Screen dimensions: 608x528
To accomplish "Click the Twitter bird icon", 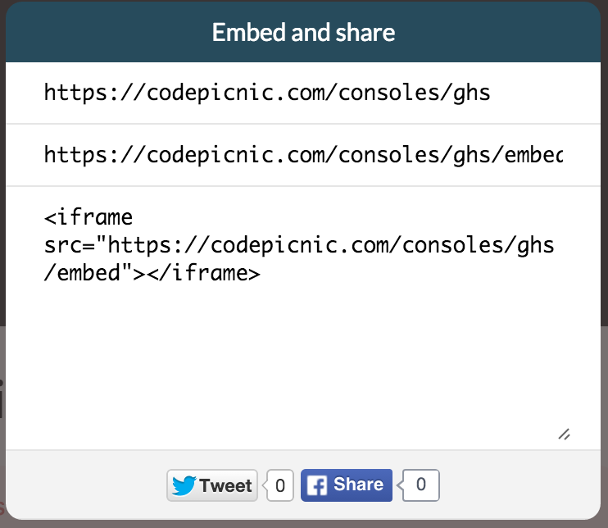I will click(x=184, y=485).
